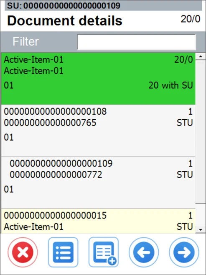Click batch number 000000000000772

56,175
